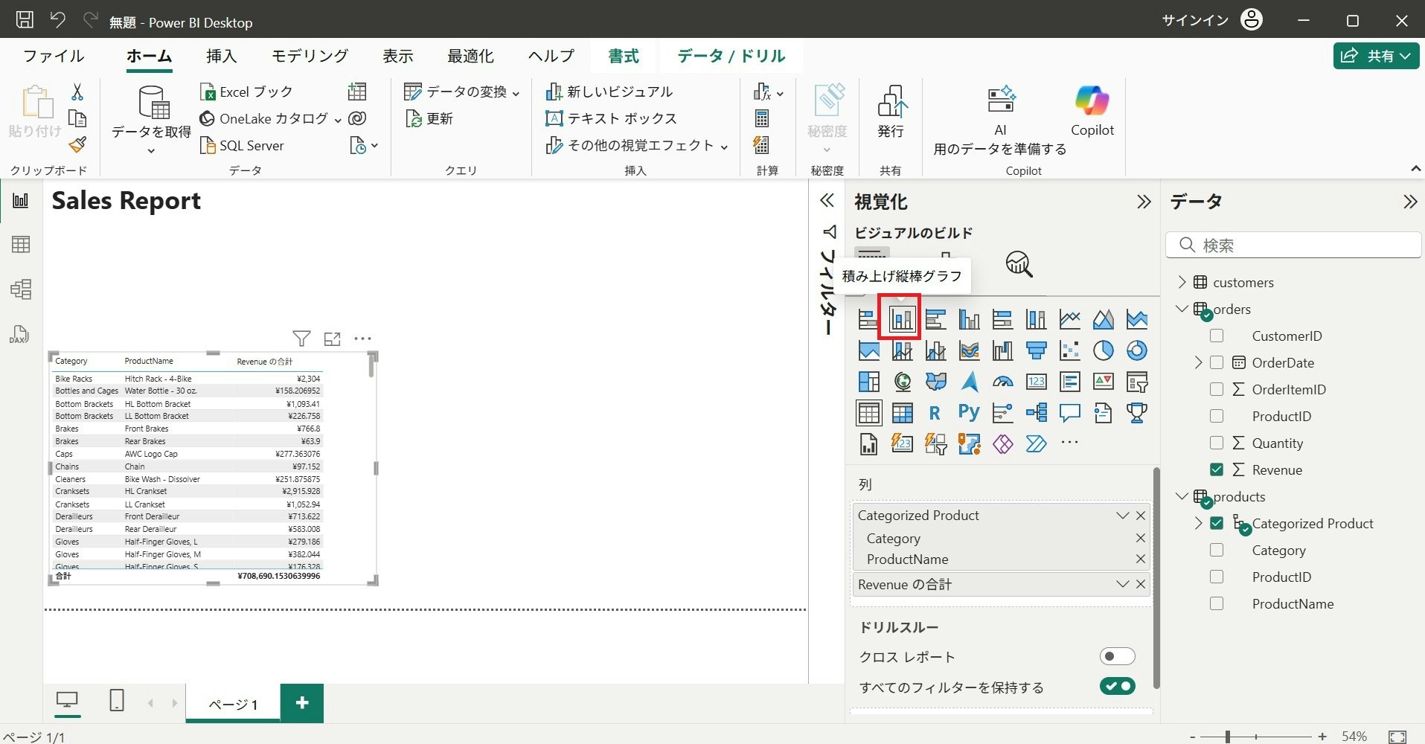Expand the Categorized Product hierarchy in data pane

1198,524
